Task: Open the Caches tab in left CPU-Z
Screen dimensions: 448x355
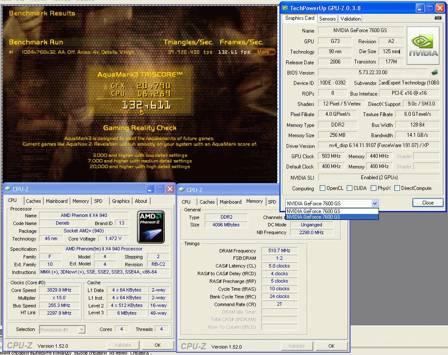Action: pyautogui.click(x=33, y=201)
